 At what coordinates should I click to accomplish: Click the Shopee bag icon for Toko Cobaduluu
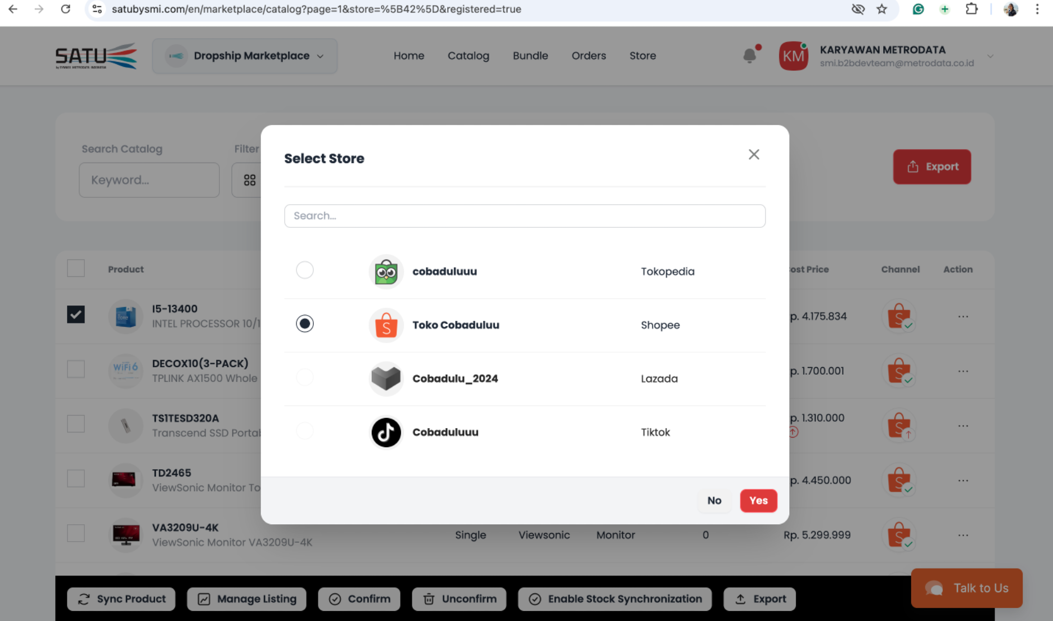coord(386,325)
